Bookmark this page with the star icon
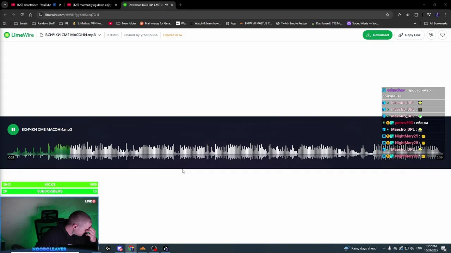The width and height of the screenshot is (451, 253). 388,15
